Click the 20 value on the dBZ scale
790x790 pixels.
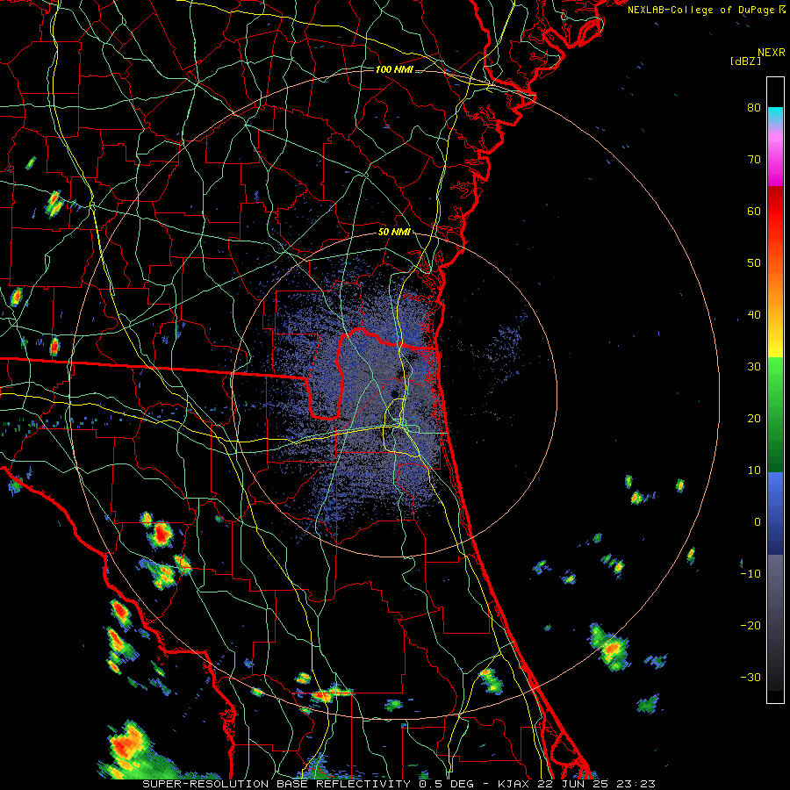tap(754, 418)
